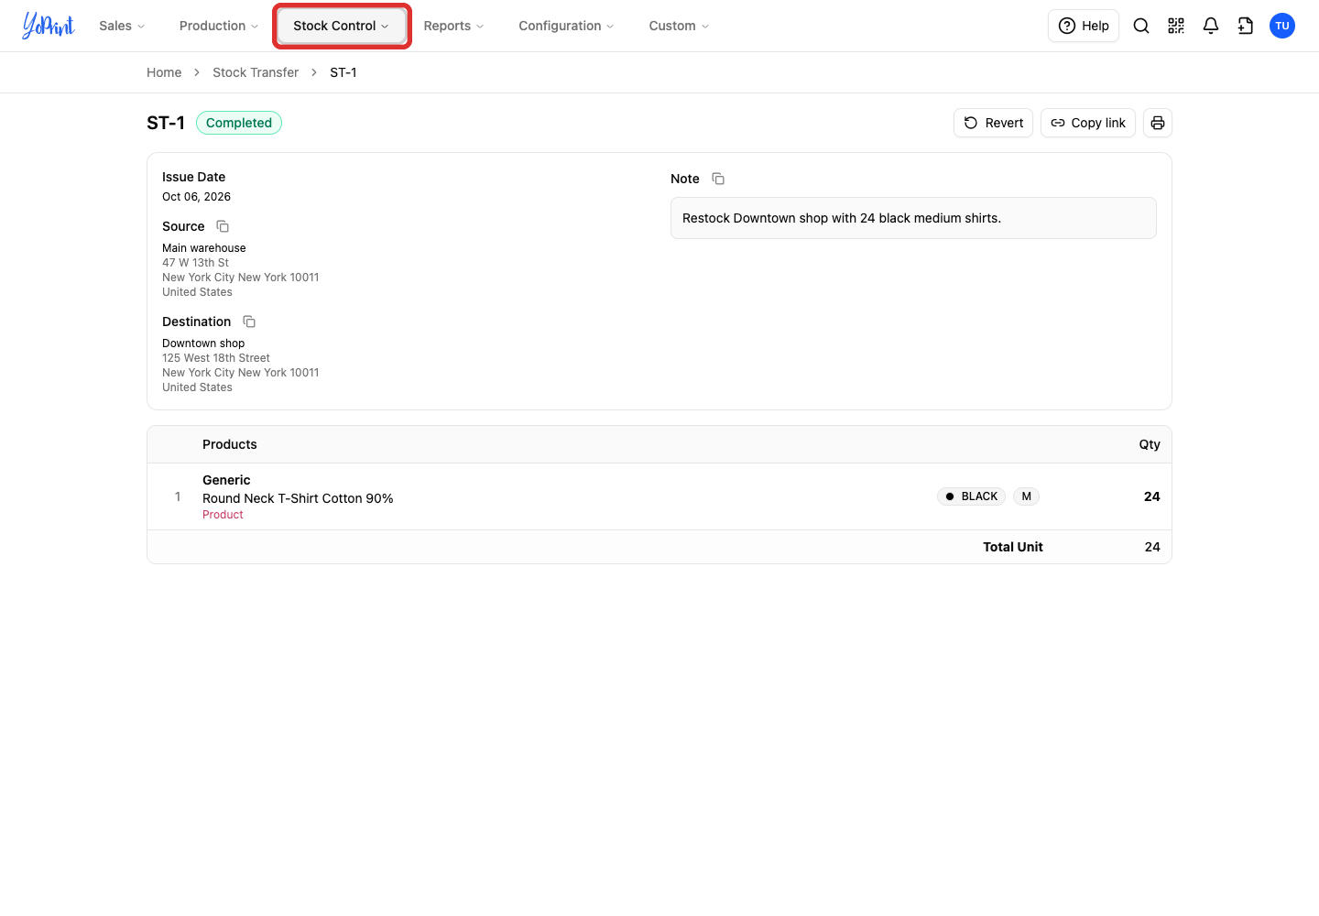Open the QR code scanner icon
Viewport: 1319px width, 916px height.
tap(1176, 26)
